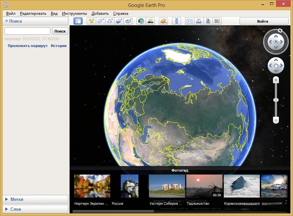Record a tour with the camera icon
The image size is (293, 216).
[128, 21]
